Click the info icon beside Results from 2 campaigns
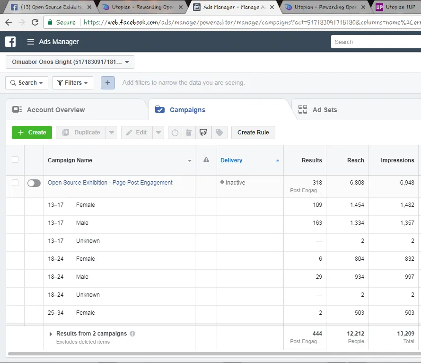421x363 pixels. coord(132,334)
